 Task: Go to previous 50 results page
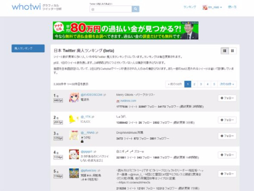[x=175, y=84]
